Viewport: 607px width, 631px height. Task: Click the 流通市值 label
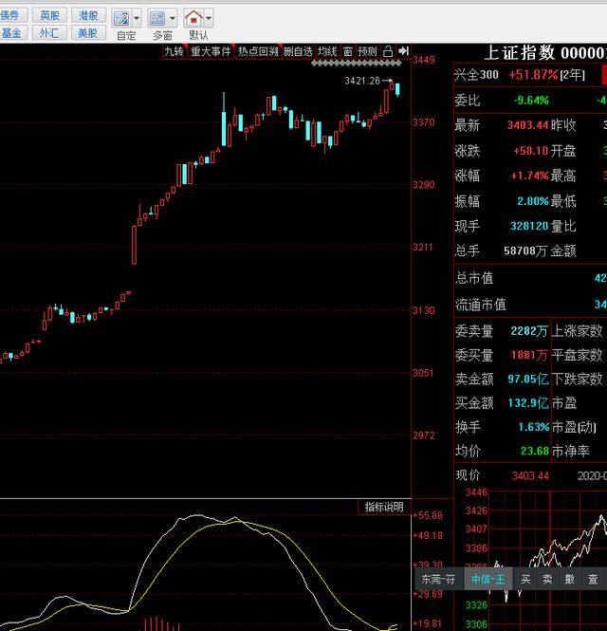tap(481, 305)
